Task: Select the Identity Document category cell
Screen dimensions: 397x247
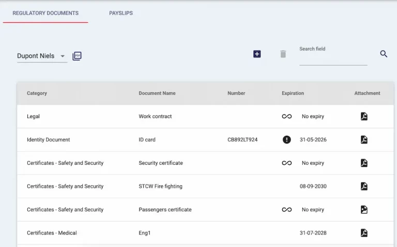Action: (49, 140)
